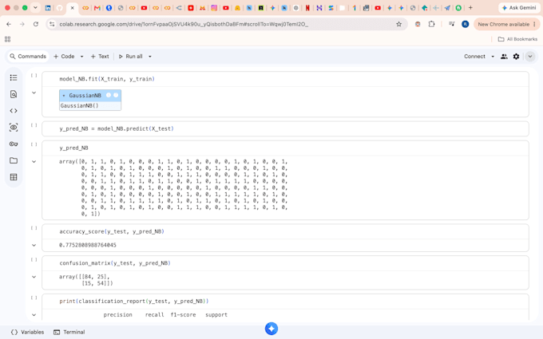Viewport: 543px width, 339px height.
Task: Open the Find and replace panel
Action: pos(14,94)
